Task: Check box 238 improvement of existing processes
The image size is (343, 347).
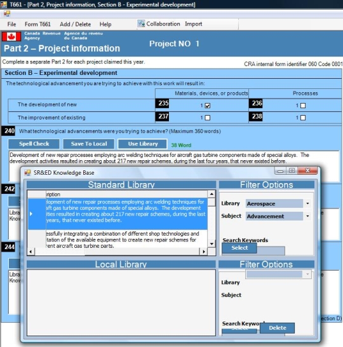Action: [x=303, y=118]
